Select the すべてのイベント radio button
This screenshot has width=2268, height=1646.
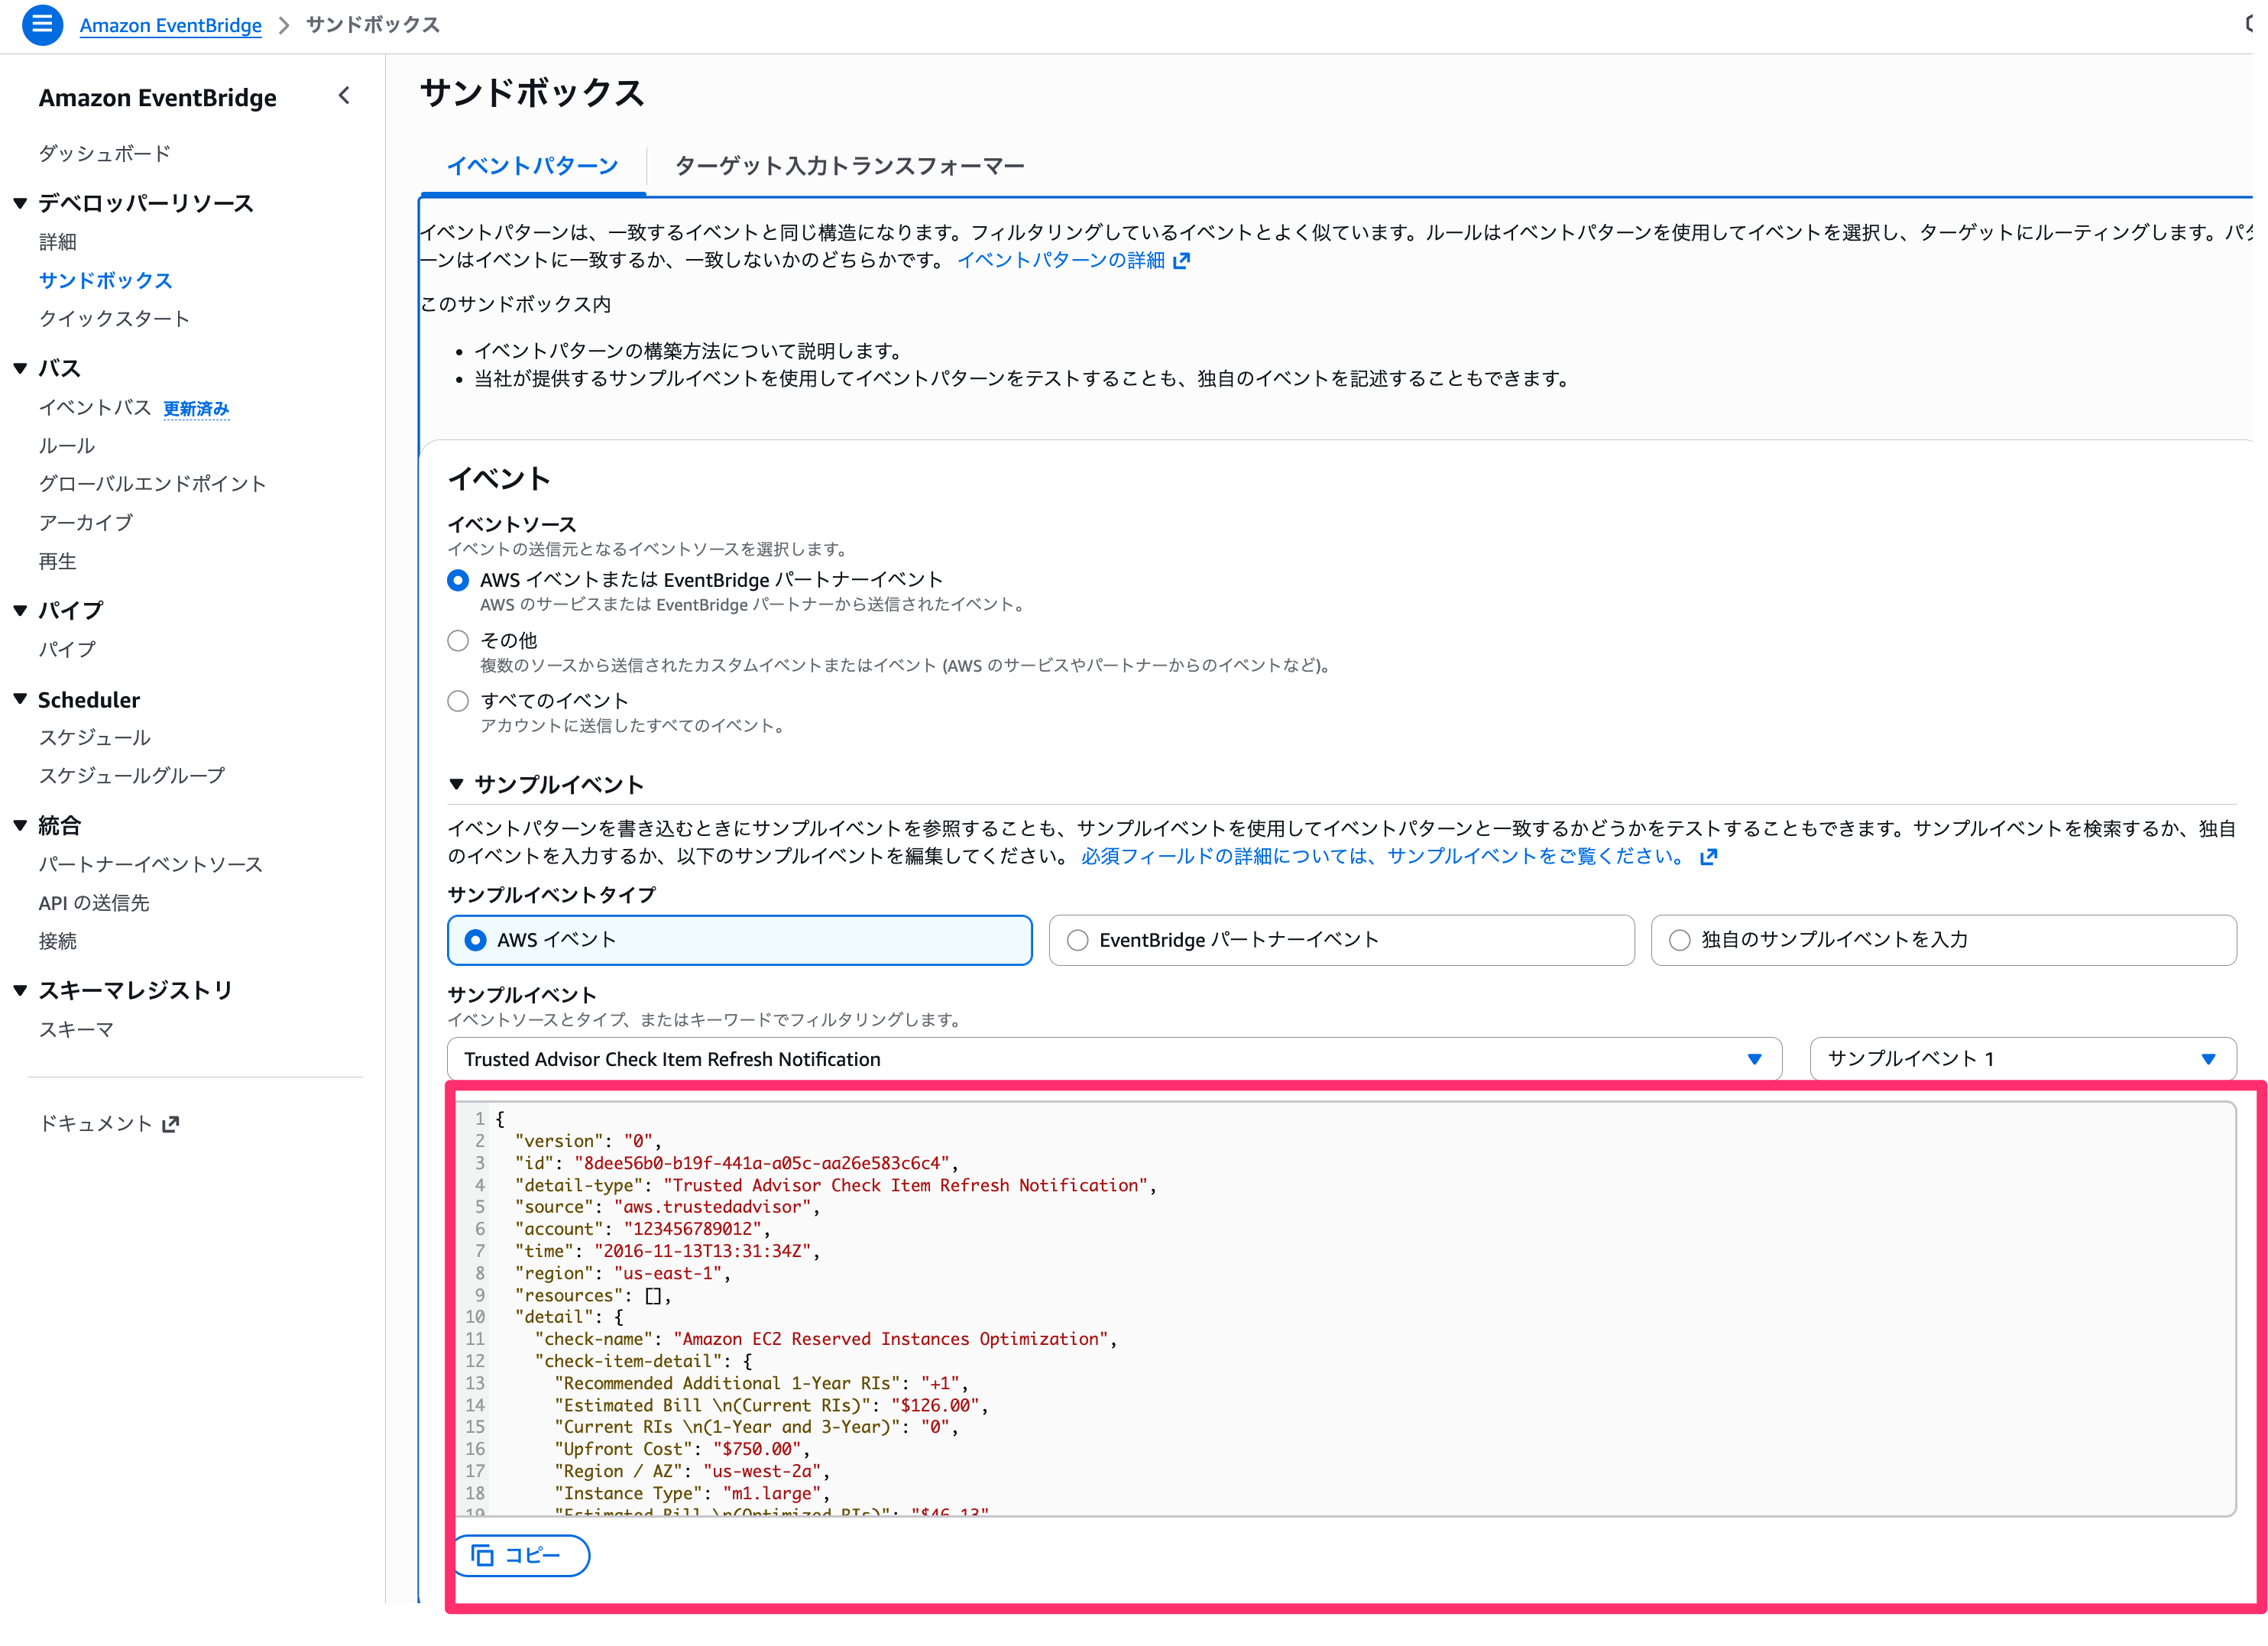click(458, 701)
